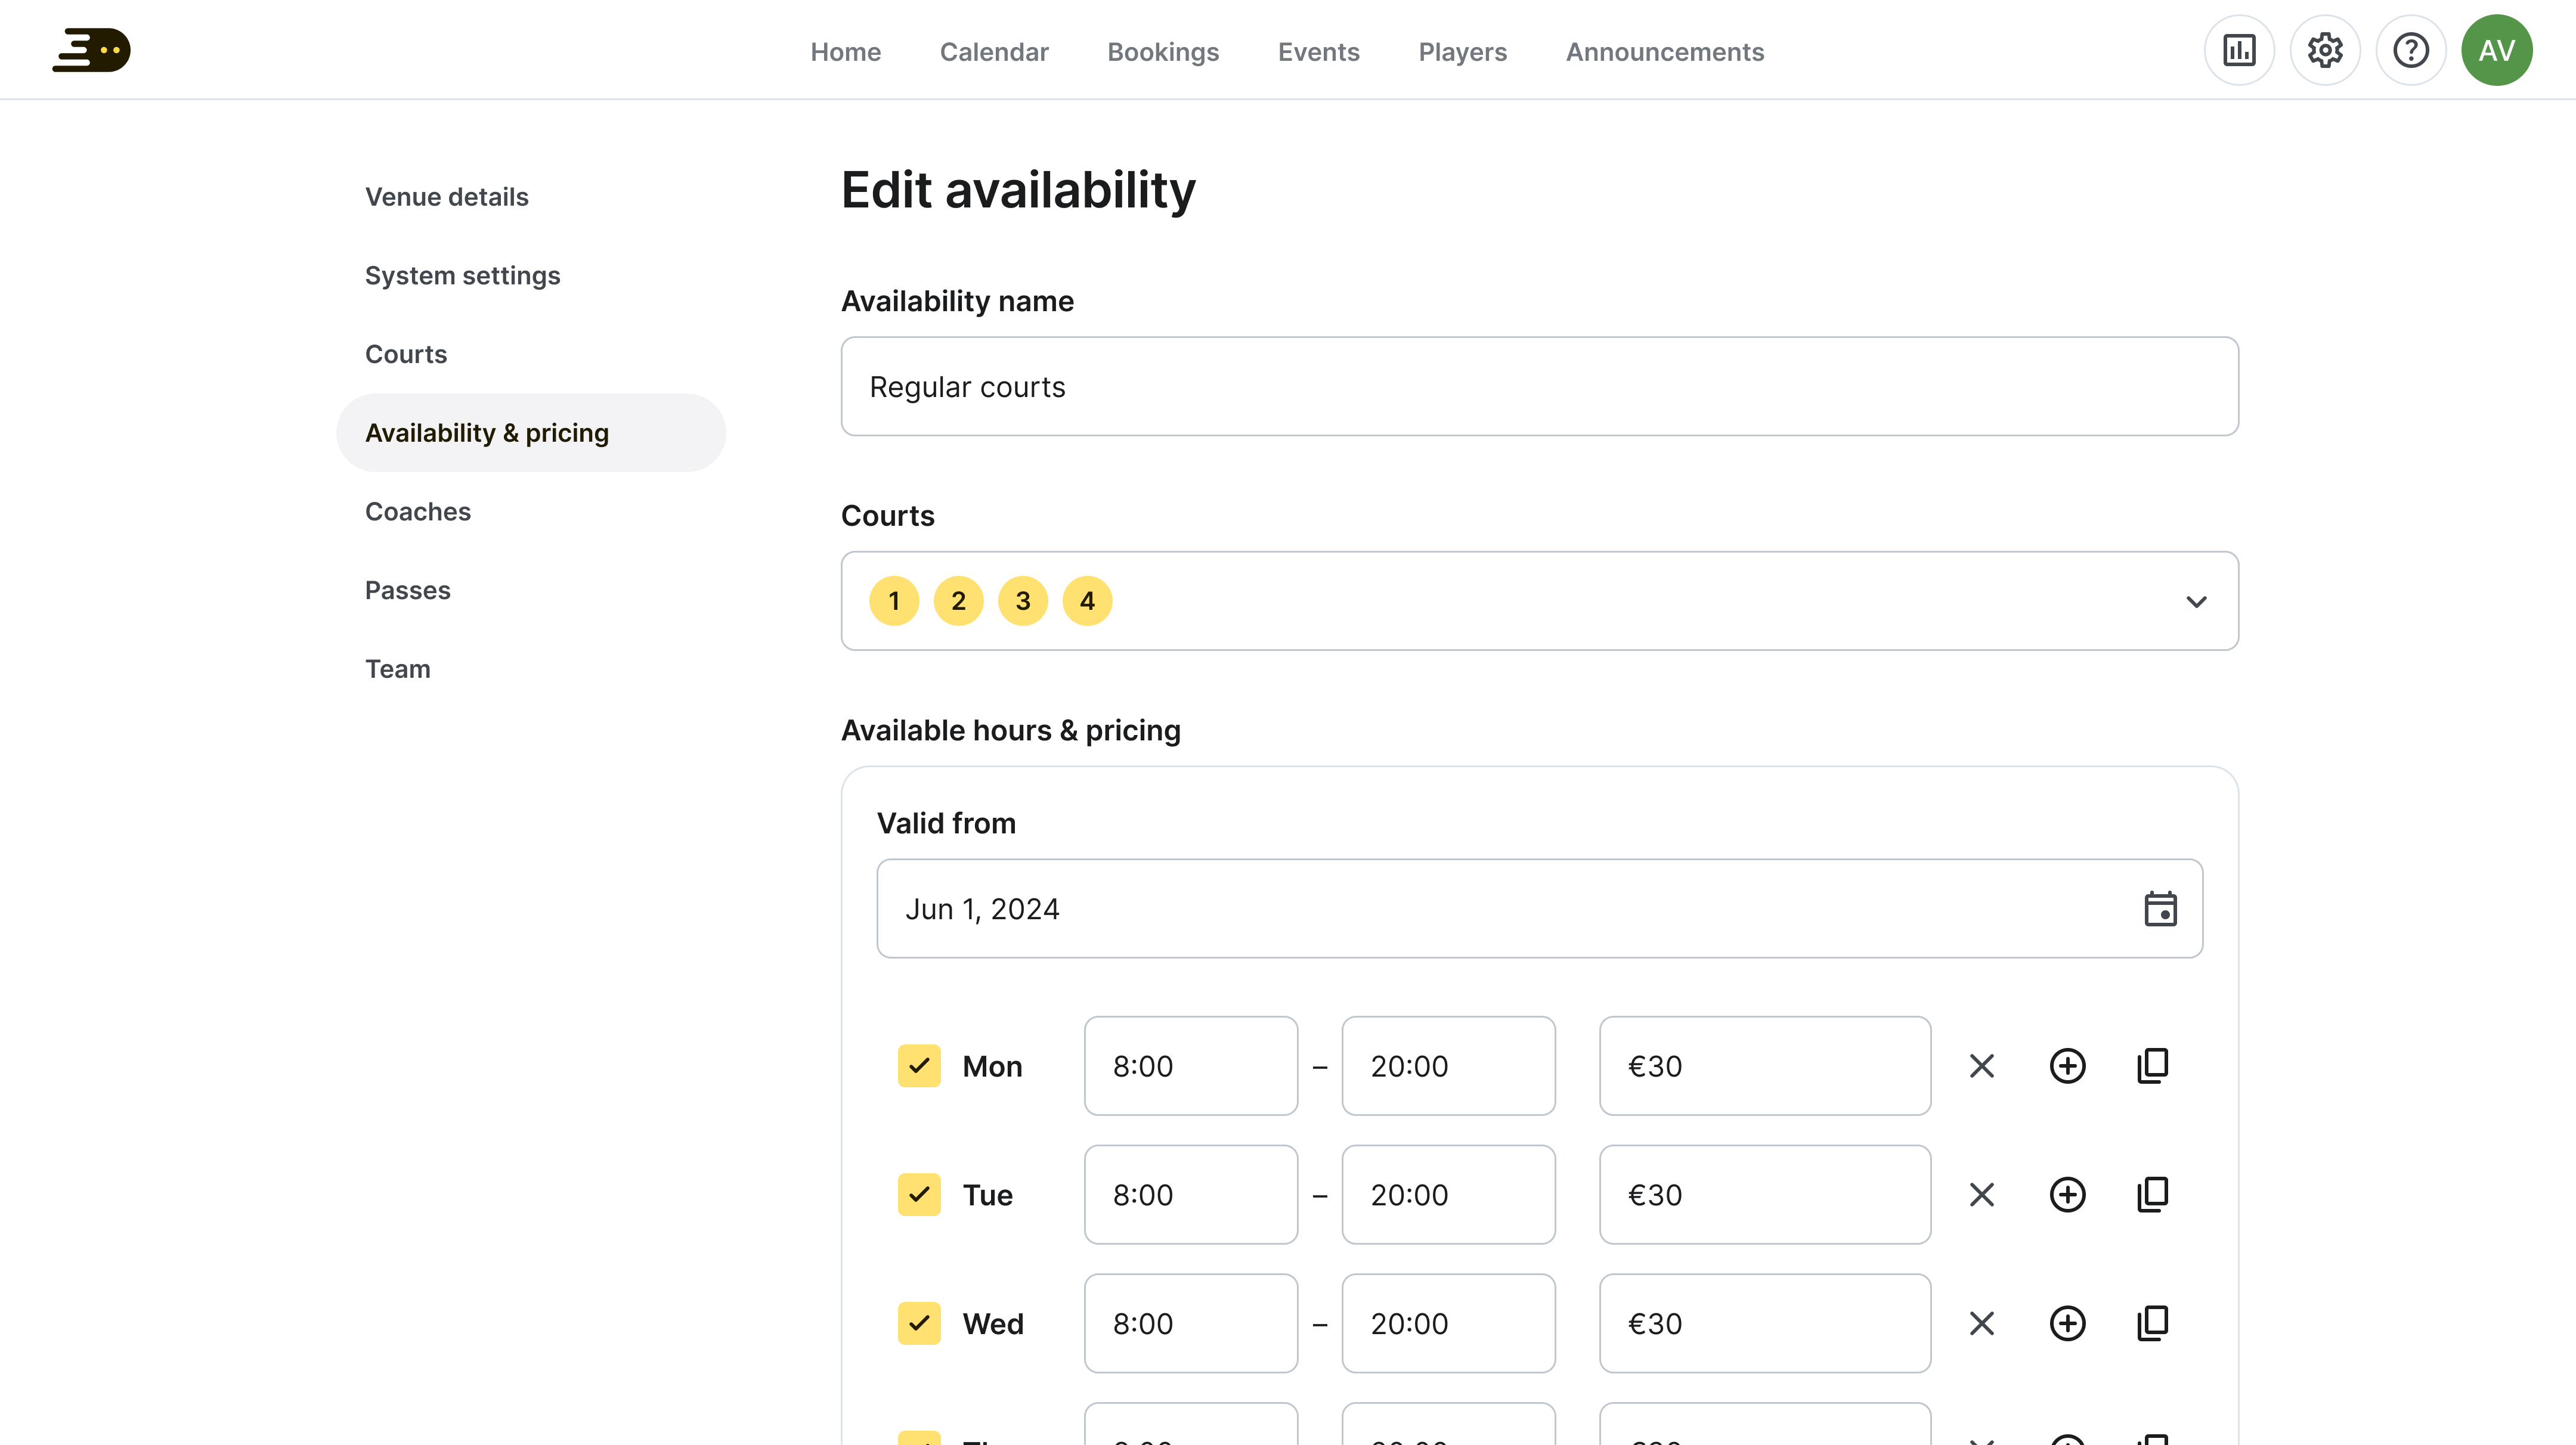Select the yellow court 3 chip
2576x1445 pixels.
1022,601
